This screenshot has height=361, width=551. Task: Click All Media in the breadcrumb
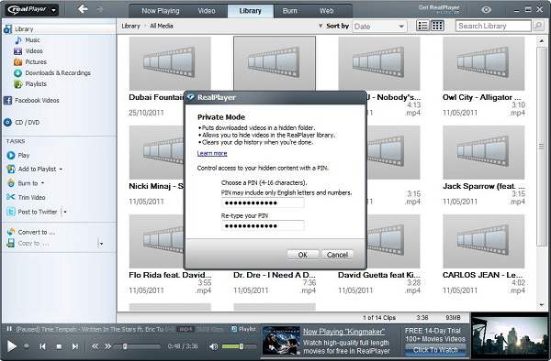tap(162, 26)
